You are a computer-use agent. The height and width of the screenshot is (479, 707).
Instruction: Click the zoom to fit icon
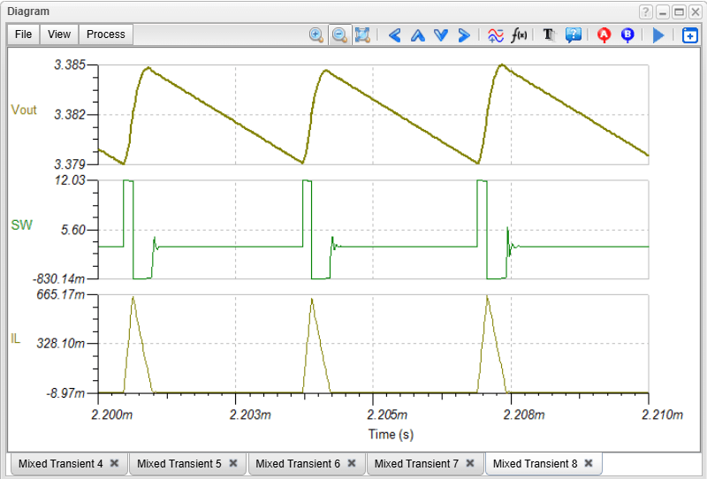click(x=362, y=34)
